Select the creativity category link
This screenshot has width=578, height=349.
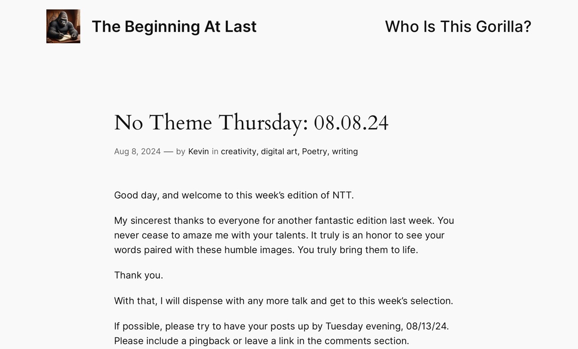238,152
